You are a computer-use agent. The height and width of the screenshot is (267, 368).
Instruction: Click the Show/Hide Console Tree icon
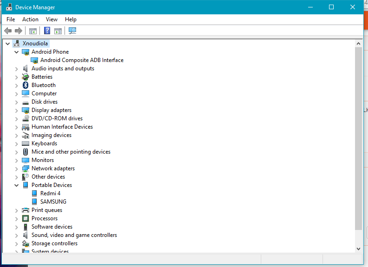pyautogui.click(x=33, y=31)
